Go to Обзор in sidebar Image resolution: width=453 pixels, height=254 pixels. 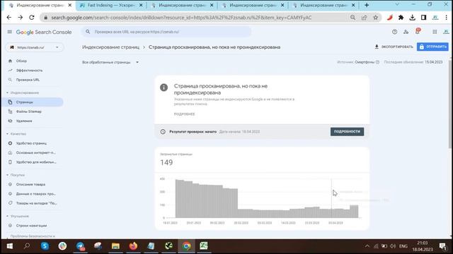tap(21, 61)
